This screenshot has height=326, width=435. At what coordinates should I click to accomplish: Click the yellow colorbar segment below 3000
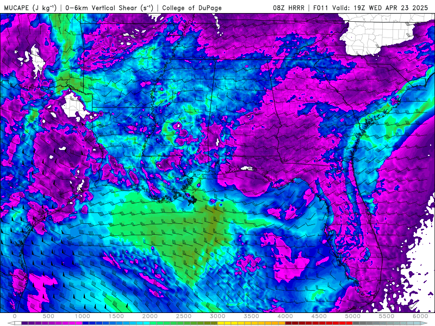[221, 323]
